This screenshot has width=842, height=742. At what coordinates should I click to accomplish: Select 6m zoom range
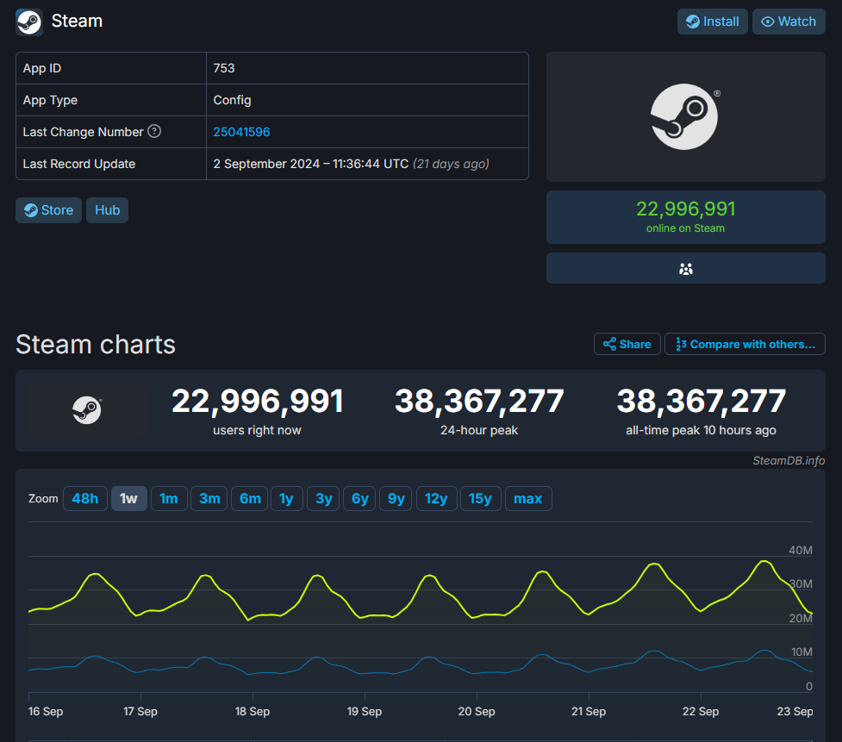click(250, 498)
